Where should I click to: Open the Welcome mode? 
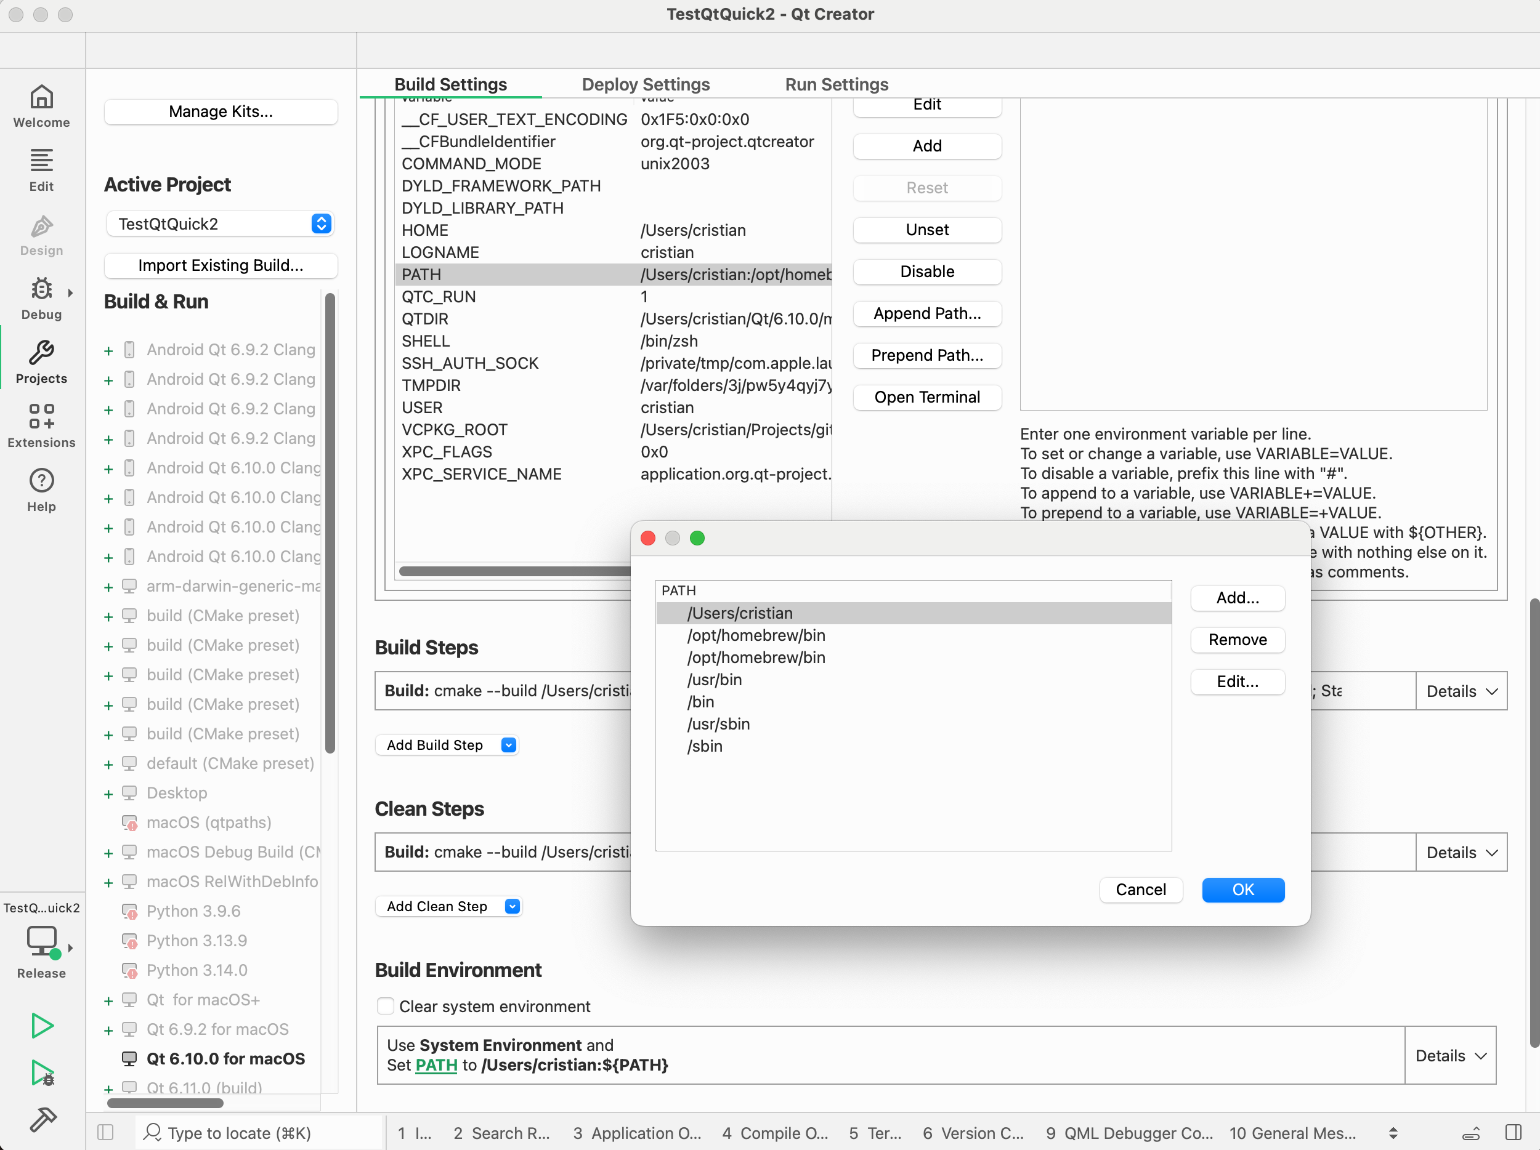pyautogui.click(x=41, y=106)
